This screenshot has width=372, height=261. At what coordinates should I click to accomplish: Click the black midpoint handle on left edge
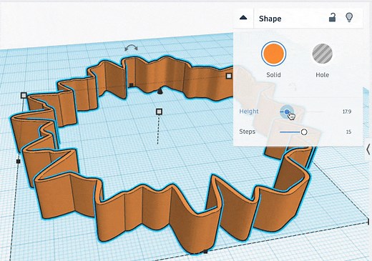point(18,162)
